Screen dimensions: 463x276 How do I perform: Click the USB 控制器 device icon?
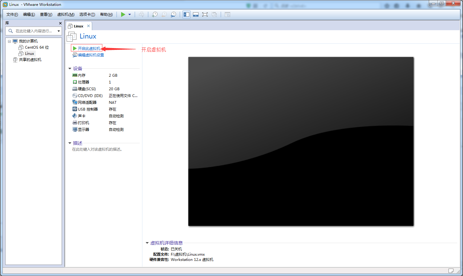[75, 109]
